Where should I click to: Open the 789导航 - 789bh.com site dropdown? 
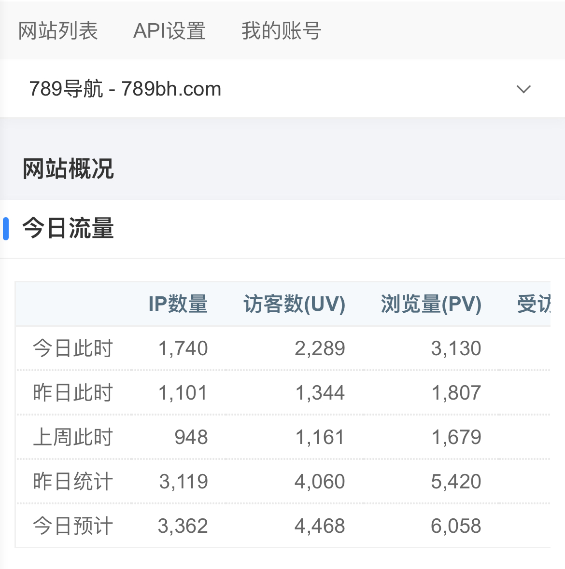(126, 89)
